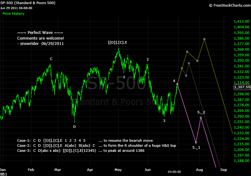Screen dimensions: 251x176
Task: Click wave label '4' beside the latest price
Action: point(174,81)
